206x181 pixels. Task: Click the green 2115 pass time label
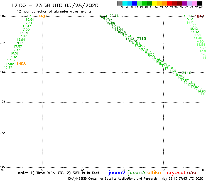point(141,39)
